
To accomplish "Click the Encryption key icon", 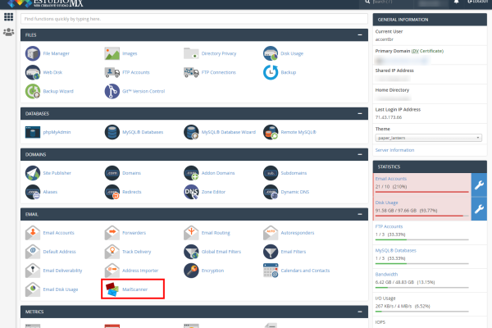I will coord(192,269).
